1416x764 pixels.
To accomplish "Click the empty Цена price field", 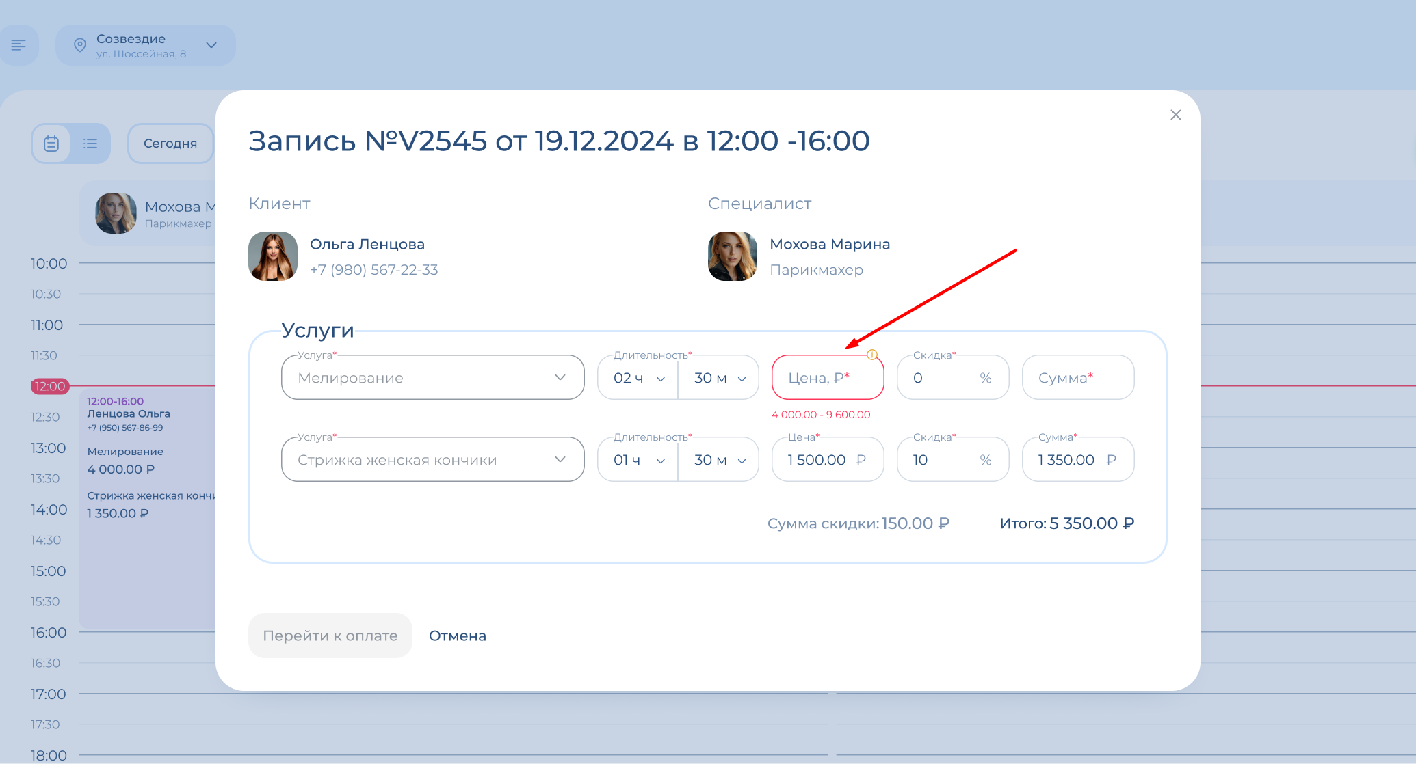I will 827,378.
